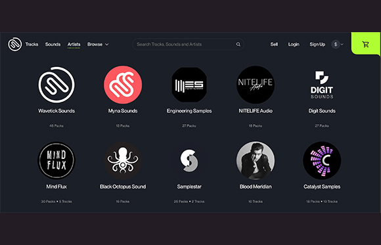Click the Login link
This screenshot has height=245, width=381.
pos(294,44)
